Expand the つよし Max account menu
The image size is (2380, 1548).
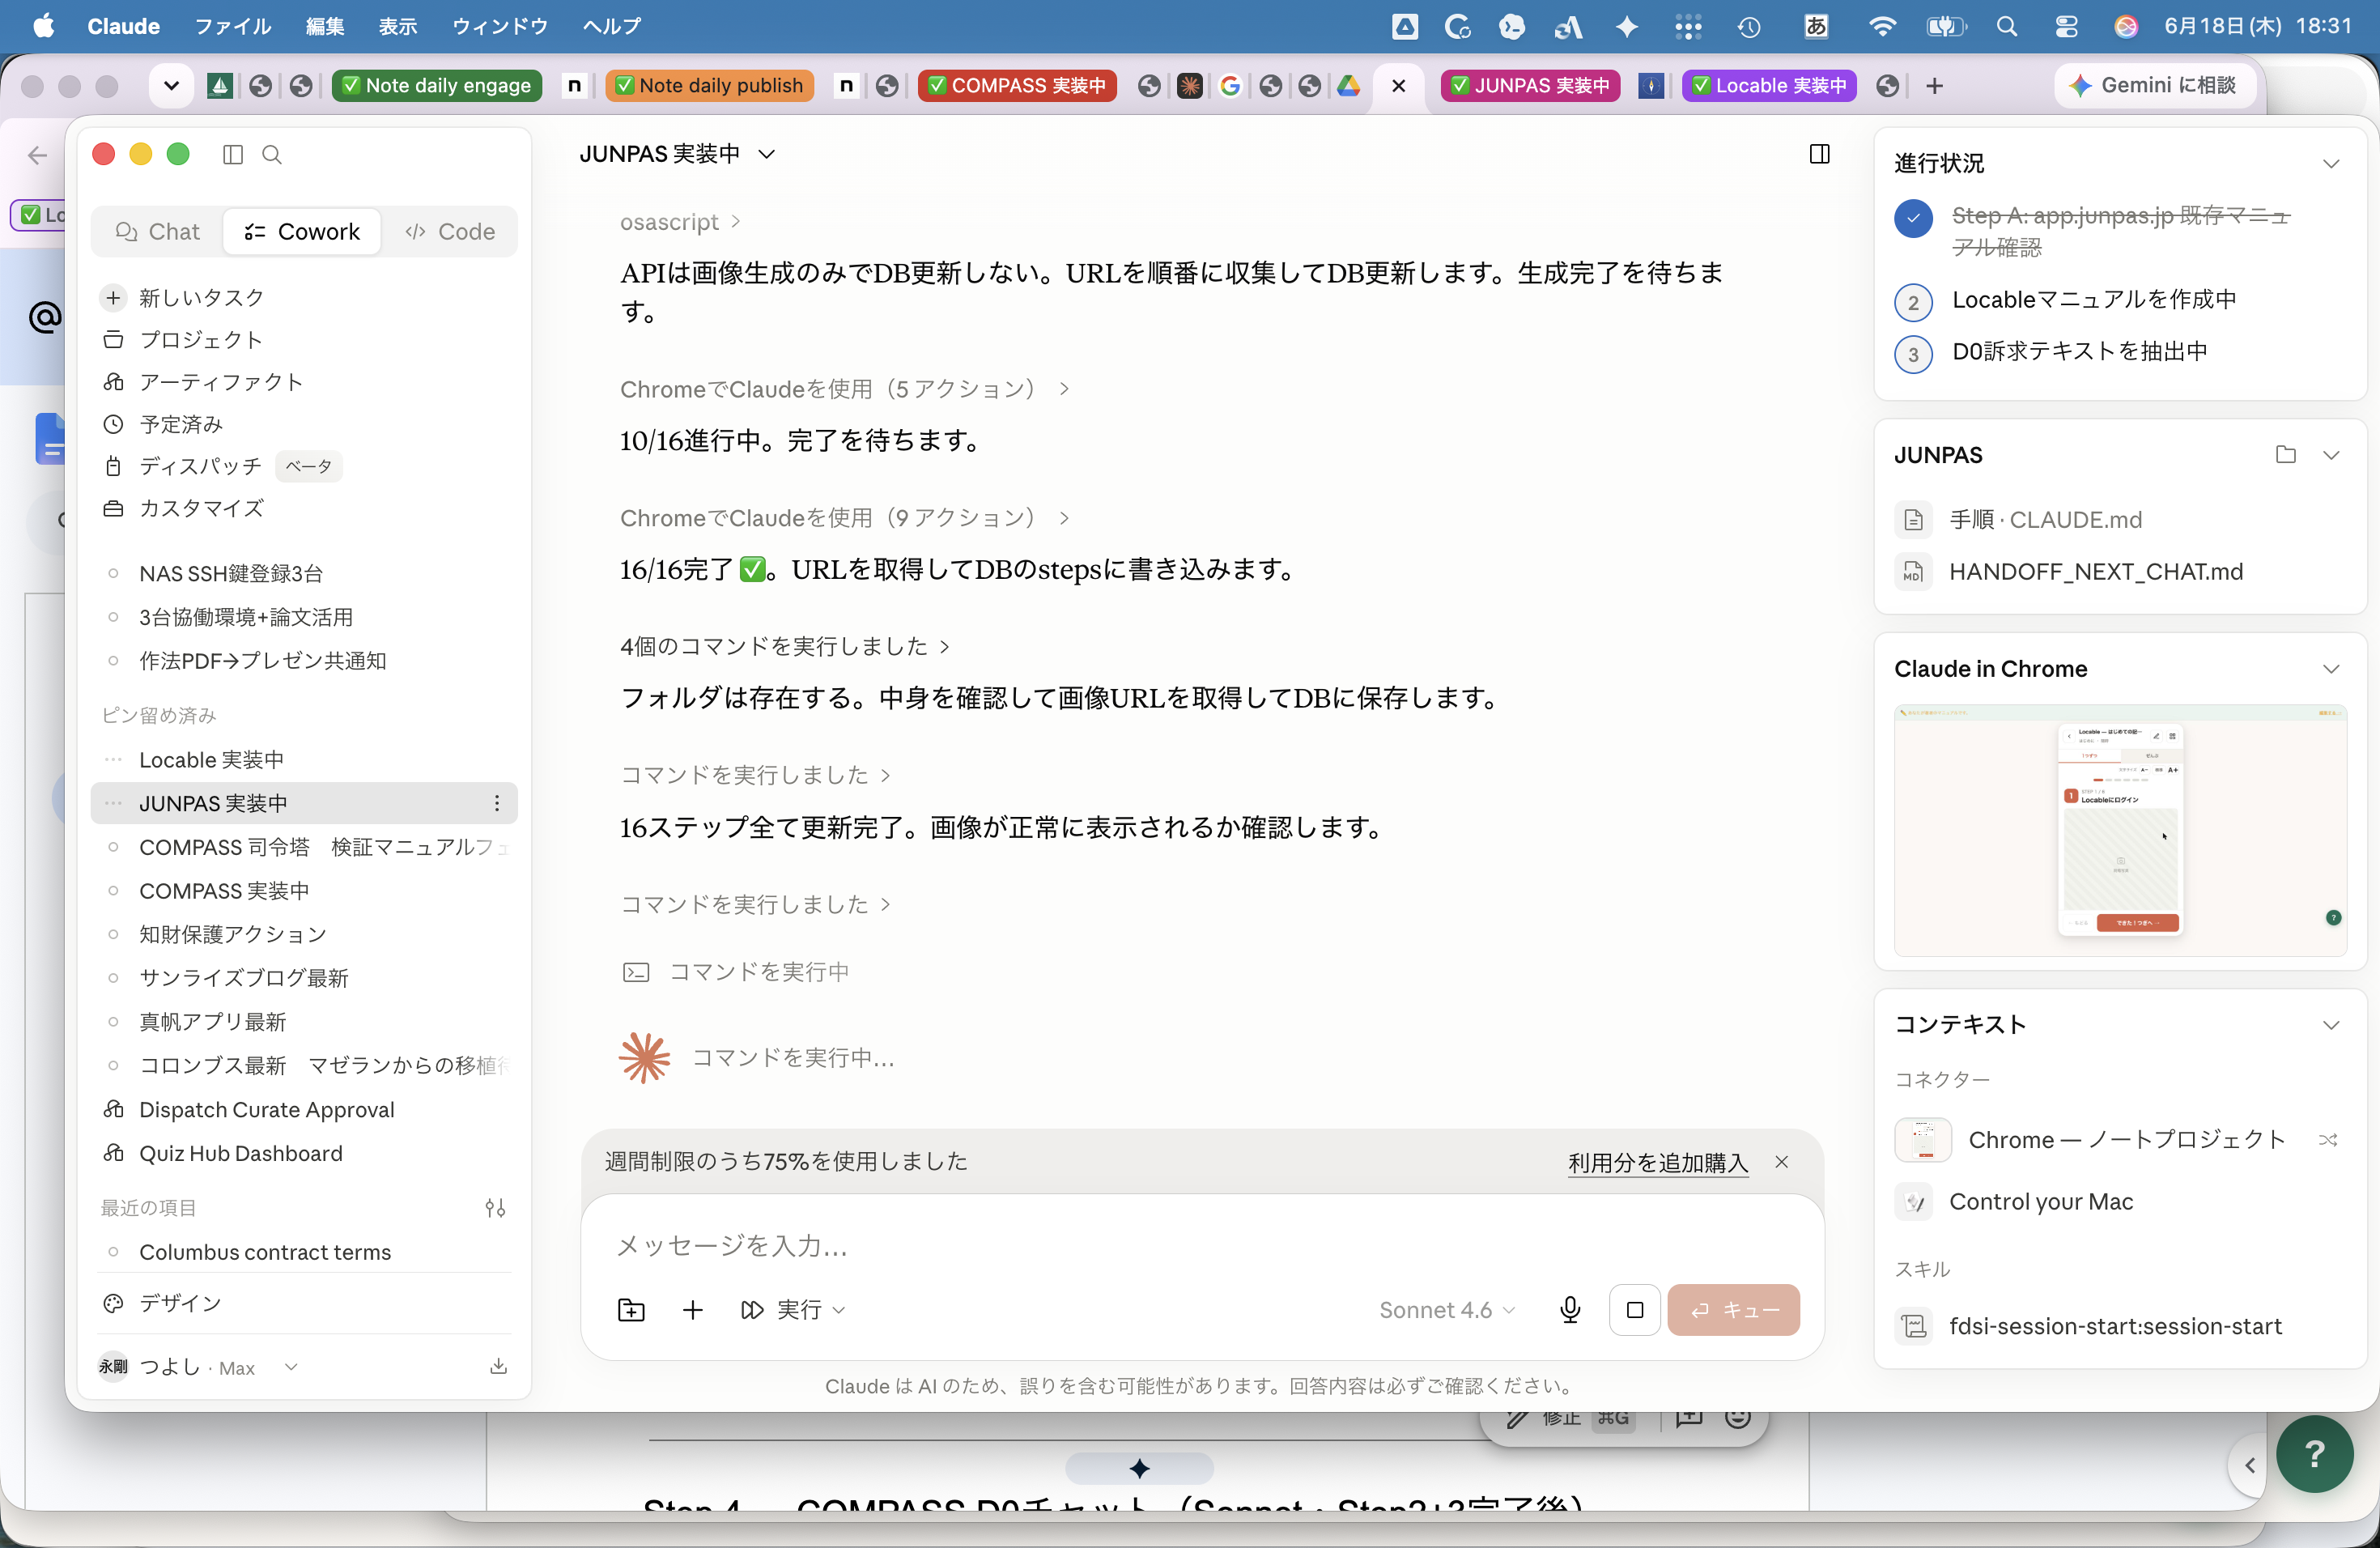tap(198, 1367)
